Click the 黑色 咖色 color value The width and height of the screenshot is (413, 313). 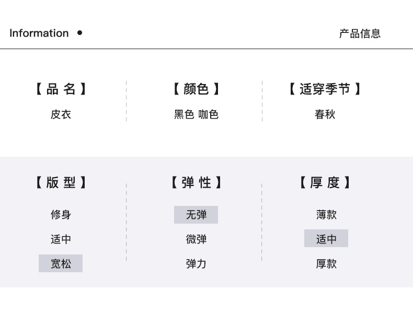coord(196,114)
